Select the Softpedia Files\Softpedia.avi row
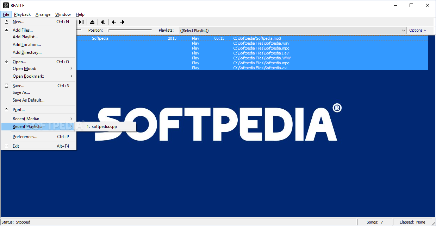The width and height of the screenshot is (436, 226). point(252,68)
